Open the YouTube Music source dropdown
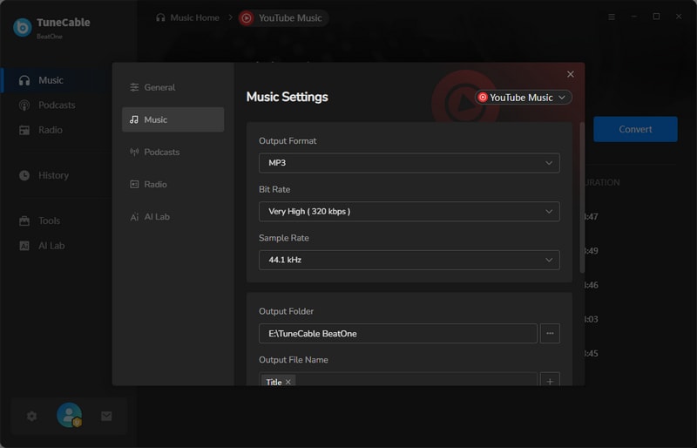Image resolution: width=697 pixels, height=448 pixels. click(x=524, y=98)
